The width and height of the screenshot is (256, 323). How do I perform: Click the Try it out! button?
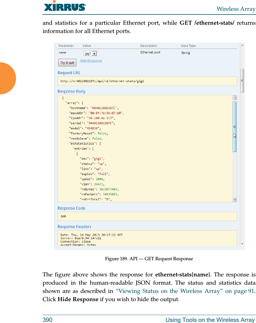67,62
